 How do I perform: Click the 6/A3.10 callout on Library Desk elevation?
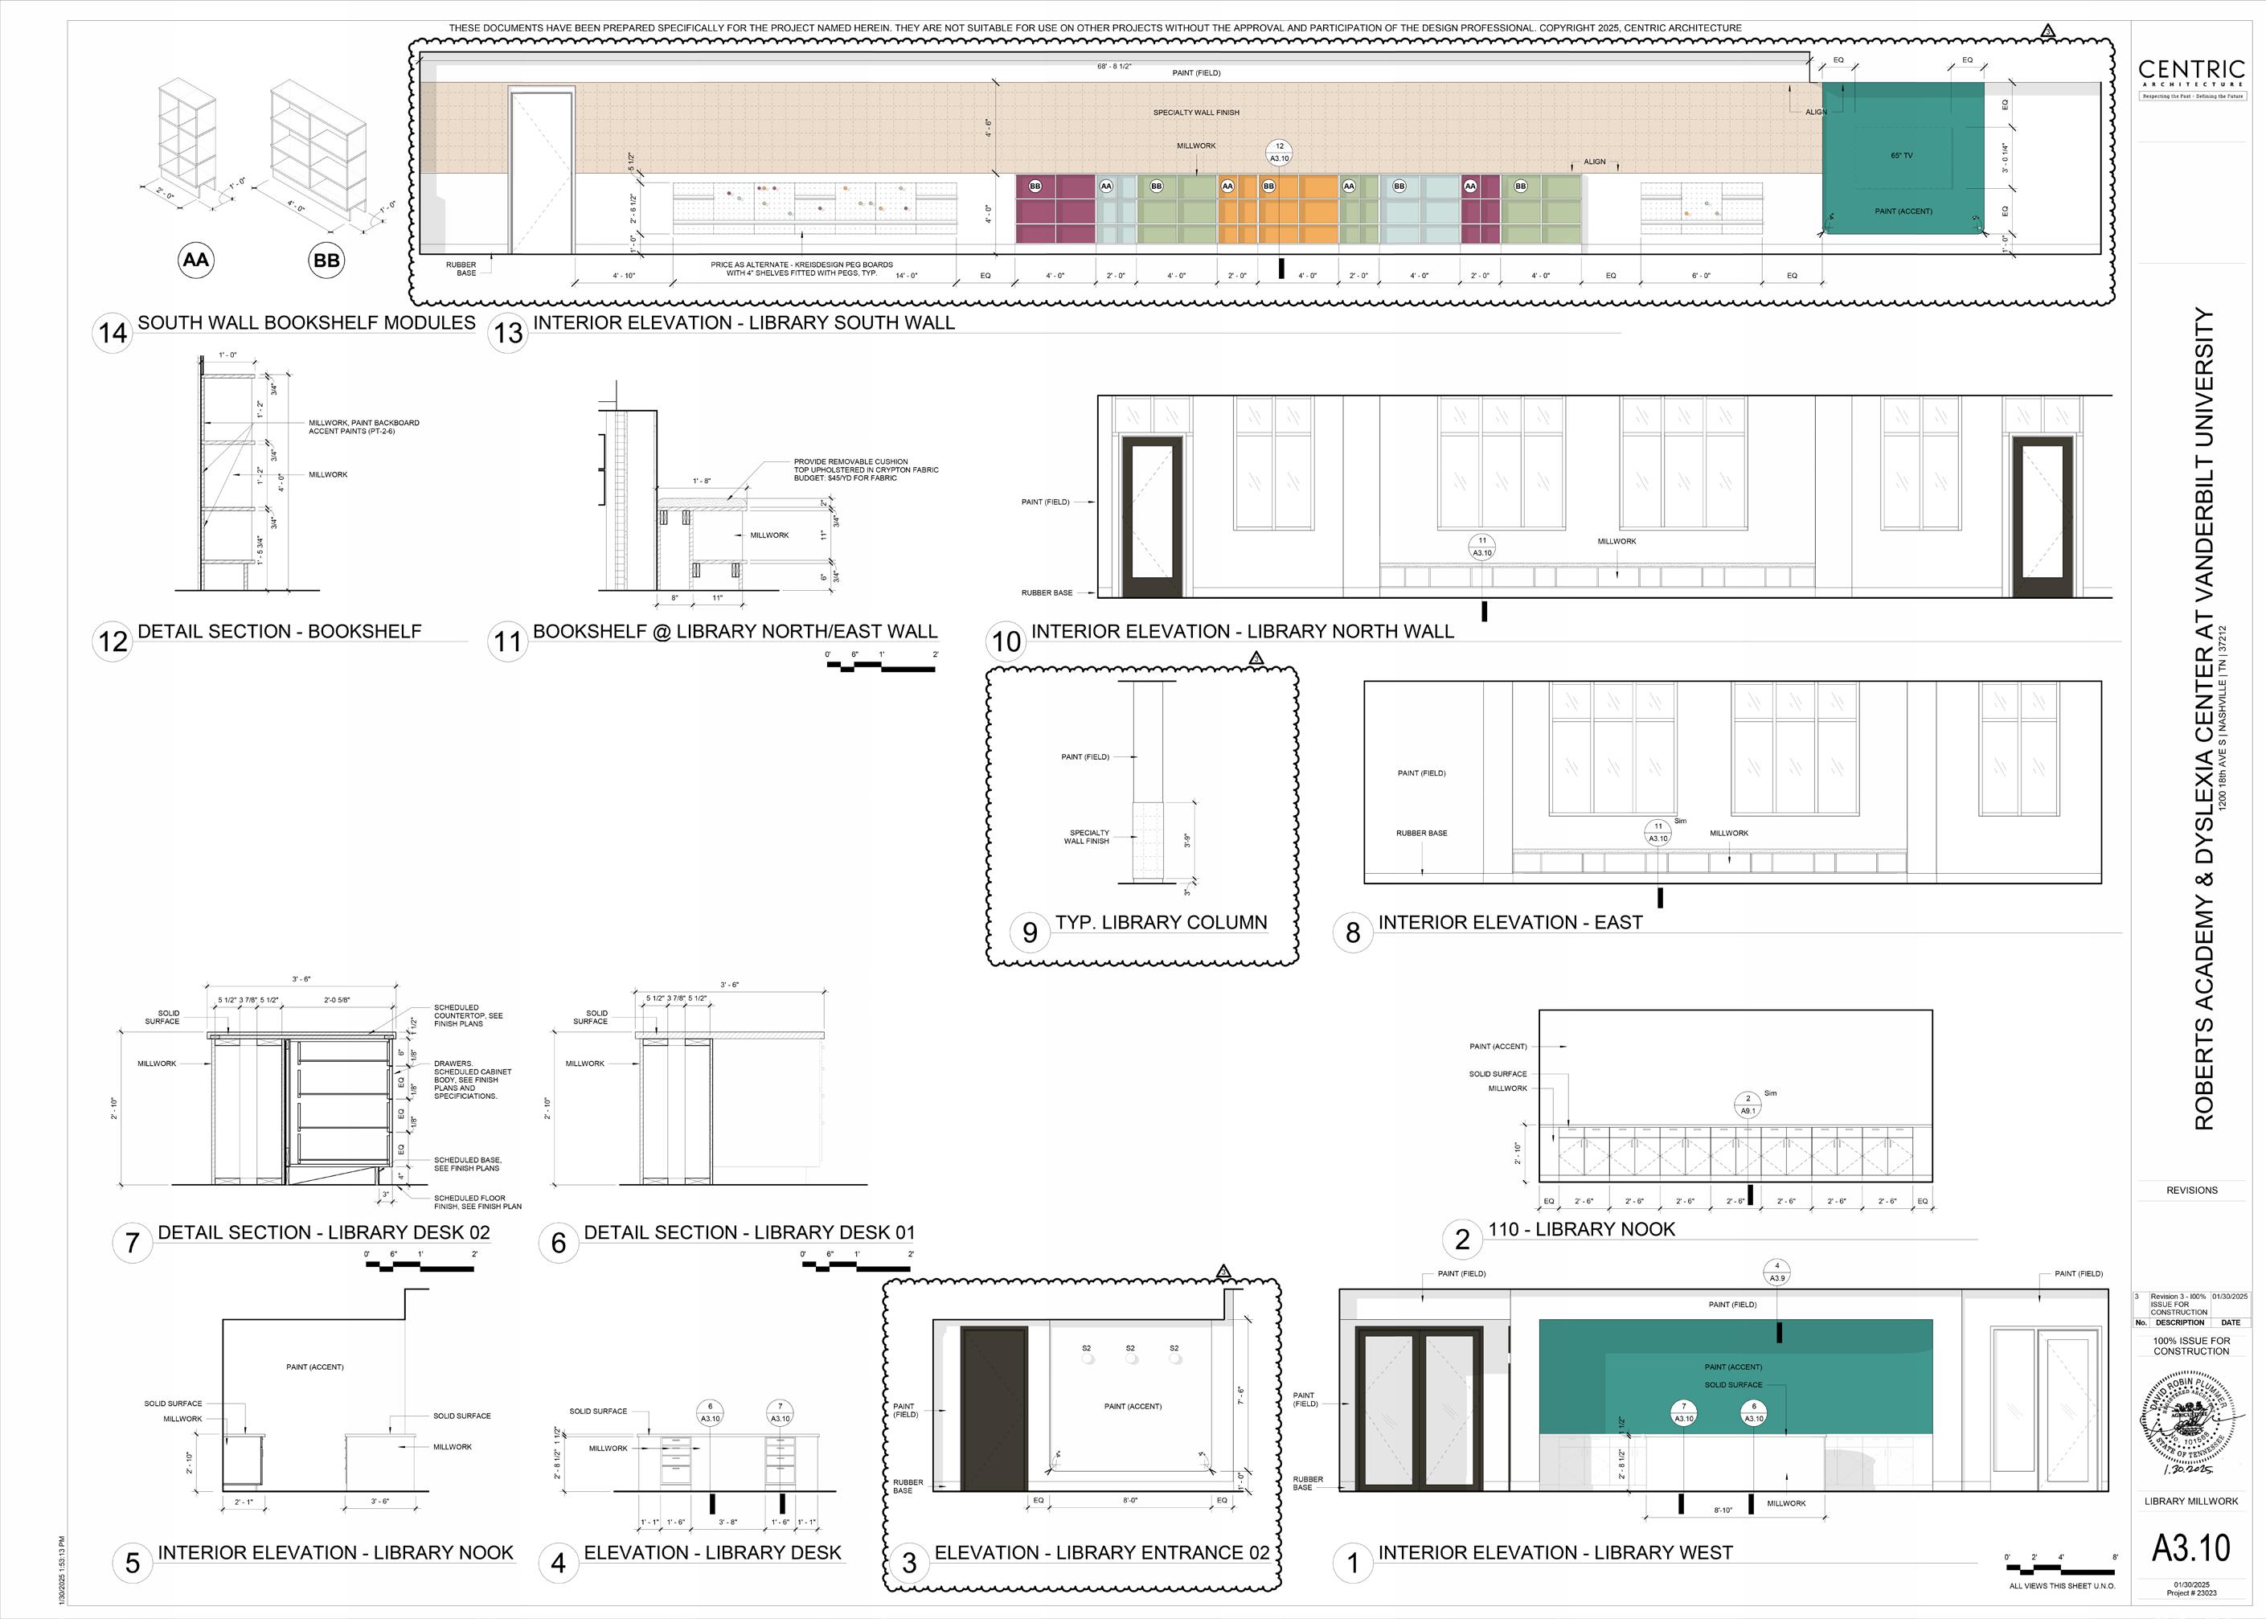coord(710,1412)
